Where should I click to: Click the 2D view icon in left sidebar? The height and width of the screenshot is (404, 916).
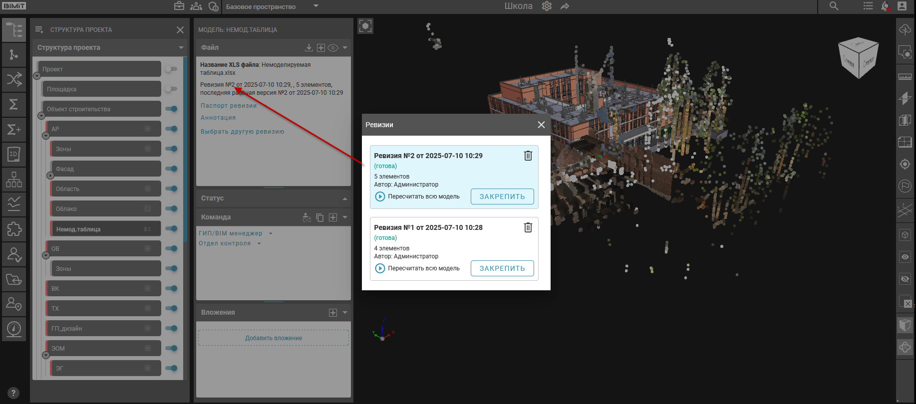(x=13, y=154)
